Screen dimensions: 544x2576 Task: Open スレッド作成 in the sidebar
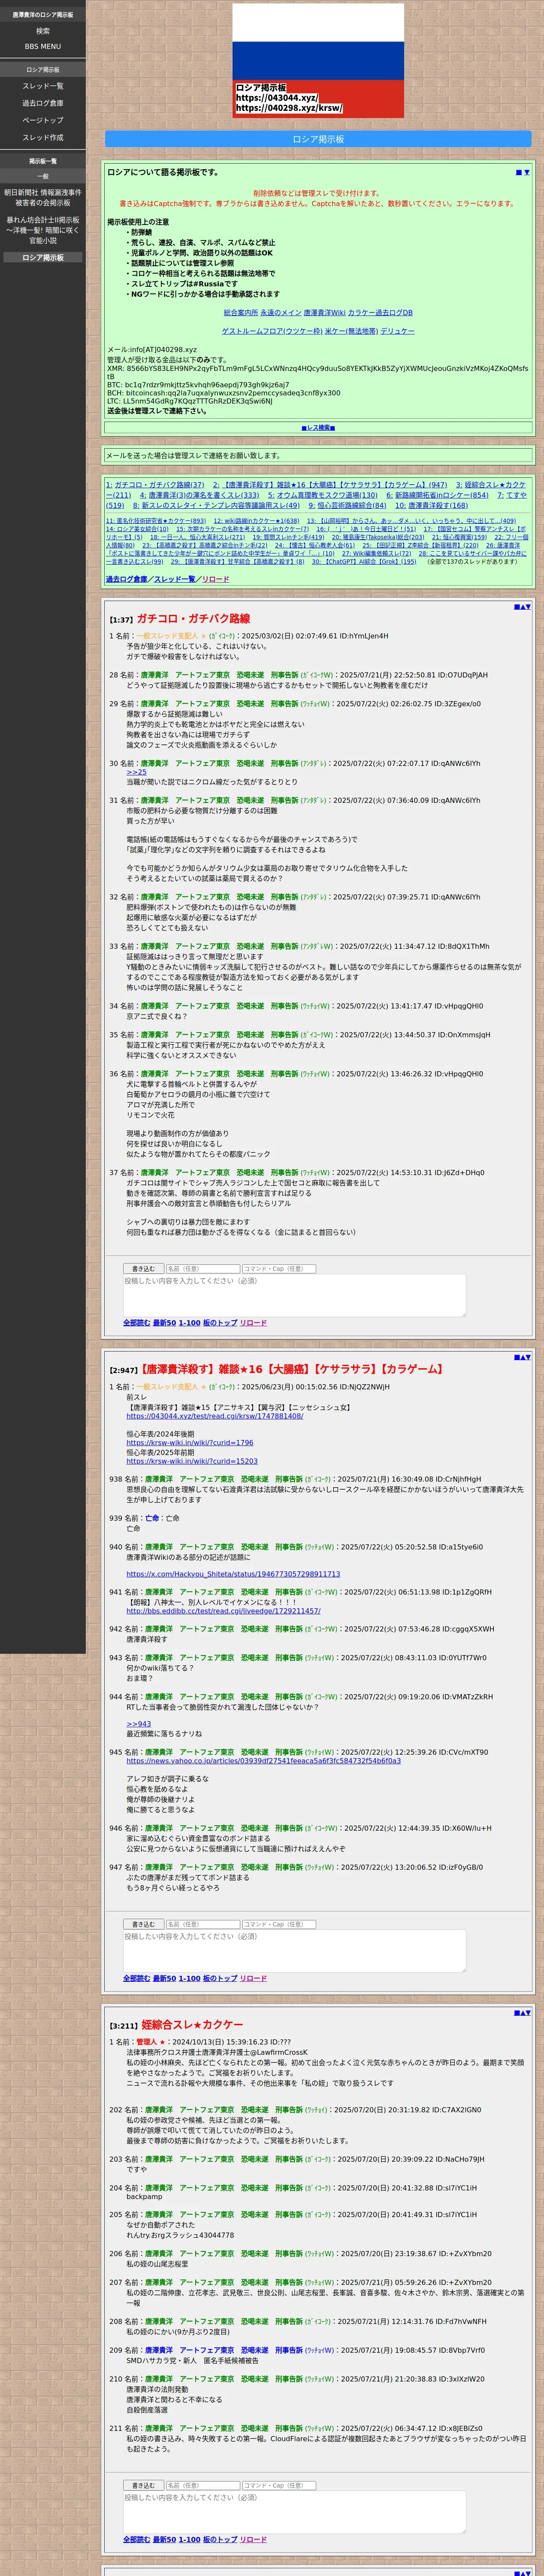click(43, 137)
